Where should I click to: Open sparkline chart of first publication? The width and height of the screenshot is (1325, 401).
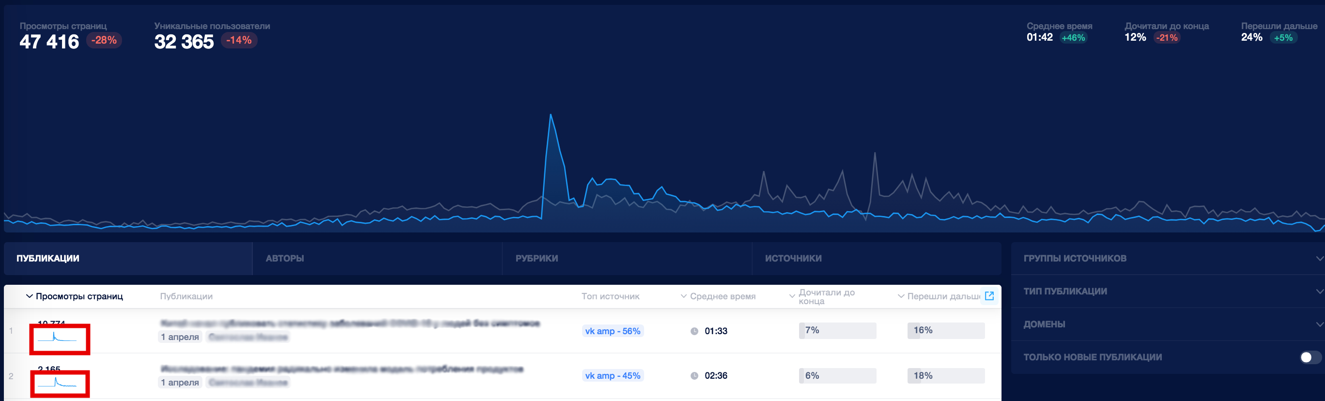pos(60,339)
